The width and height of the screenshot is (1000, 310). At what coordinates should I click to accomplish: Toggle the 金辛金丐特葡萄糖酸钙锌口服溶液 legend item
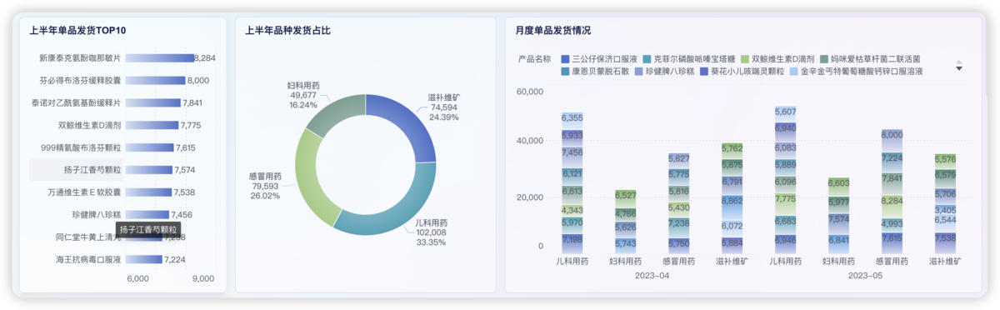856,72
